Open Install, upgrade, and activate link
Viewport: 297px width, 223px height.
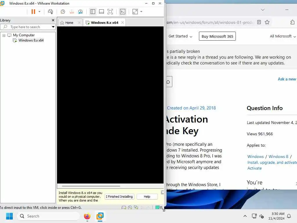[x=272, y=162]
